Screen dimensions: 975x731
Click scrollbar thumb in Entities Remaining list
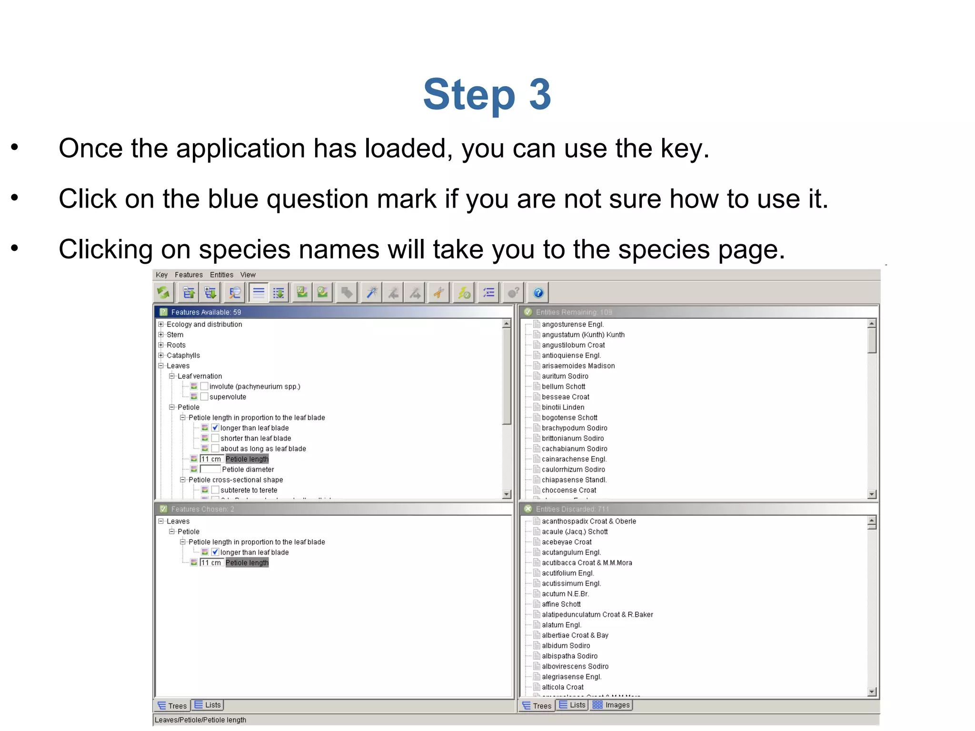[872, 341]
